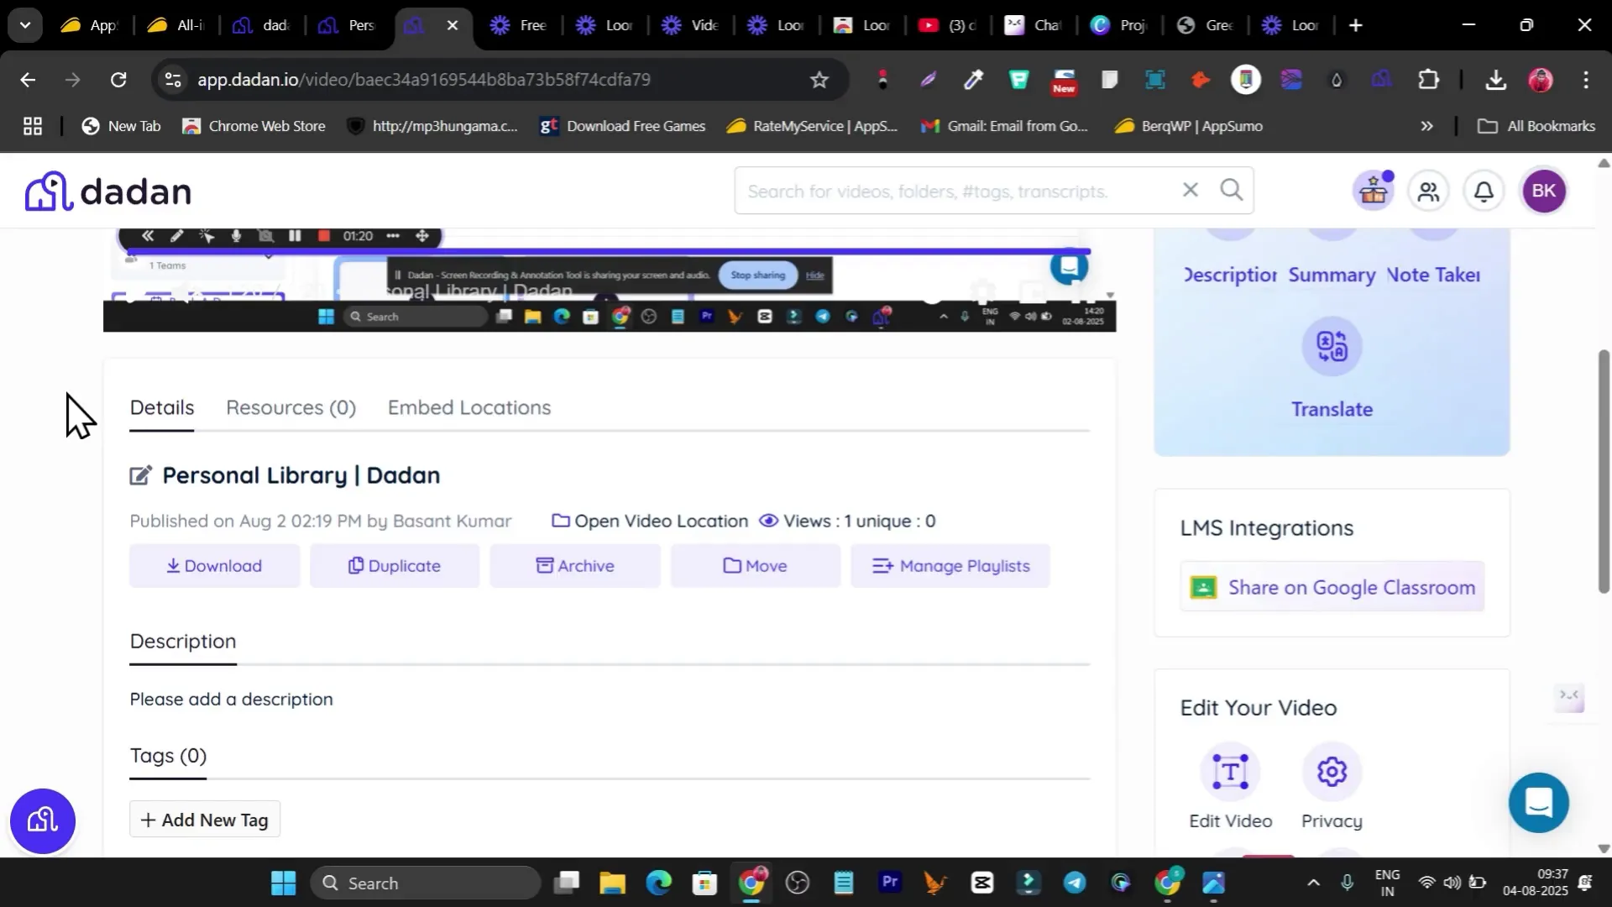Click the gift box rewards icon
Viewport: 1612px width, 907px height.
[1373, 191]
